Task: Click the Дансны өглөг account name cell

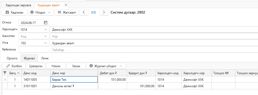Action: (x=74, y=86)
